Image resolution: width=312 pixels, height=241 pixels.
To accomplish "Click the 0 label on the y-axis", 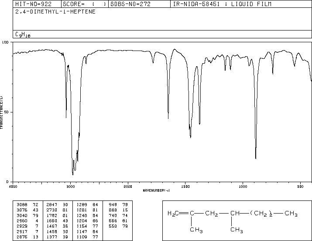I will tap(7, 182).
